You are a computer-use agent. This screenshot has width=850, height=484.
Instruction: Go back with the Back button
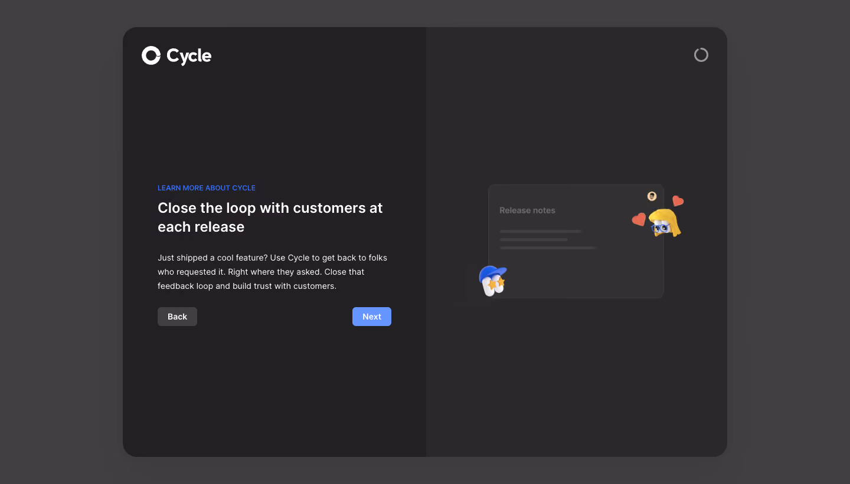177,317
